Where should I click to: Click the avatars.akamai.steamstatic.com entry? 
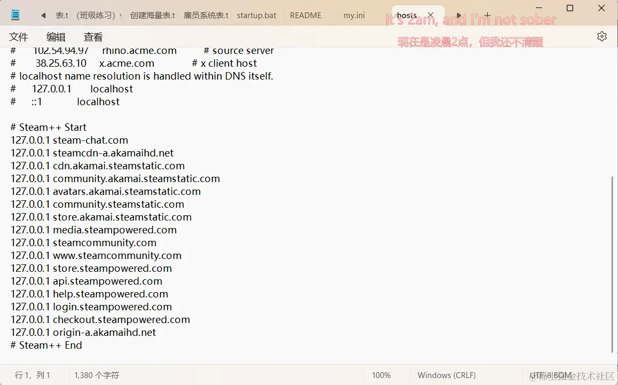pyautogui.click(x=106, y=192)
